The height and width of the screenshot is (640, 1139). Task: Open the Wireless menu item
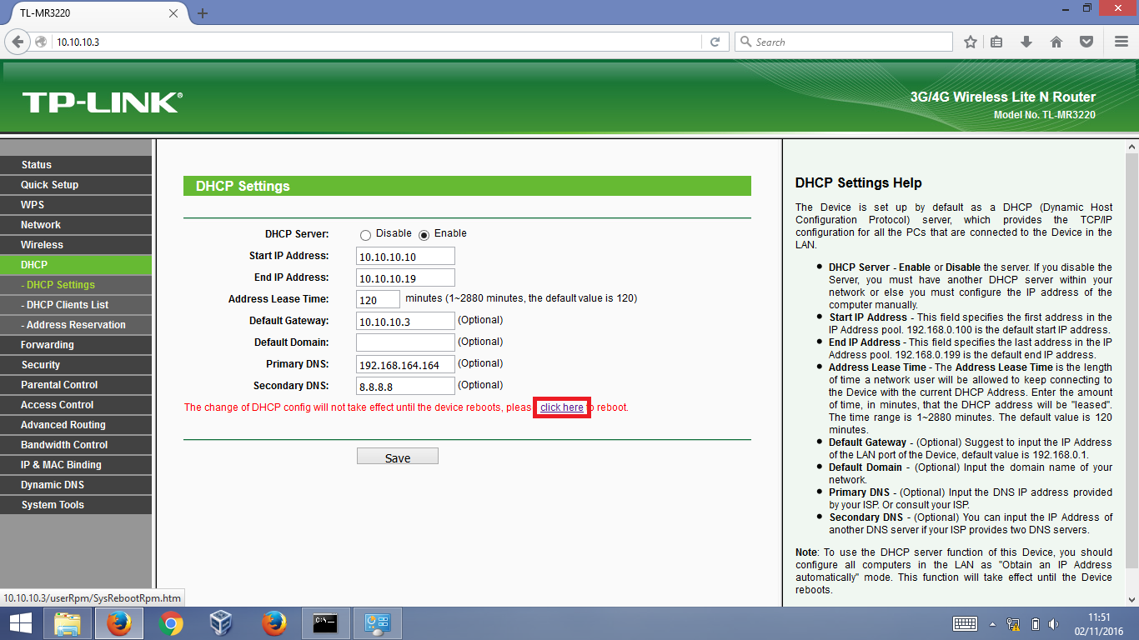(x=76, y=245)
